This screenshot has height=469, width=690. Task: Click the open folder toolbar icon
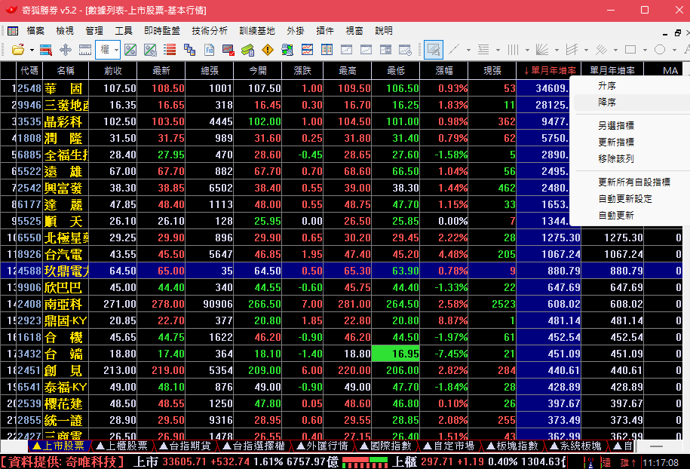[16, 50]
